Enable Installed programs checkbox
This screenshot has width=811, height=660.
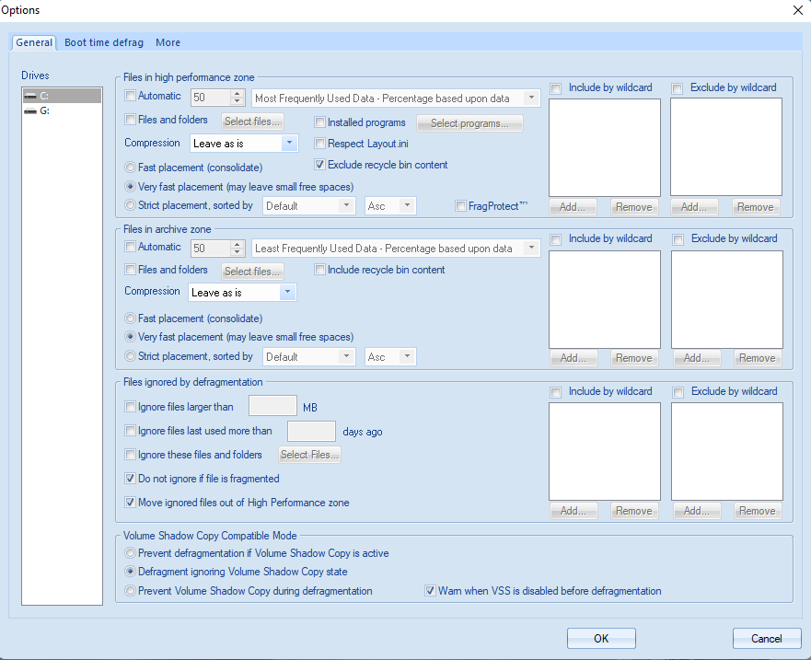[x=320, y=122]
